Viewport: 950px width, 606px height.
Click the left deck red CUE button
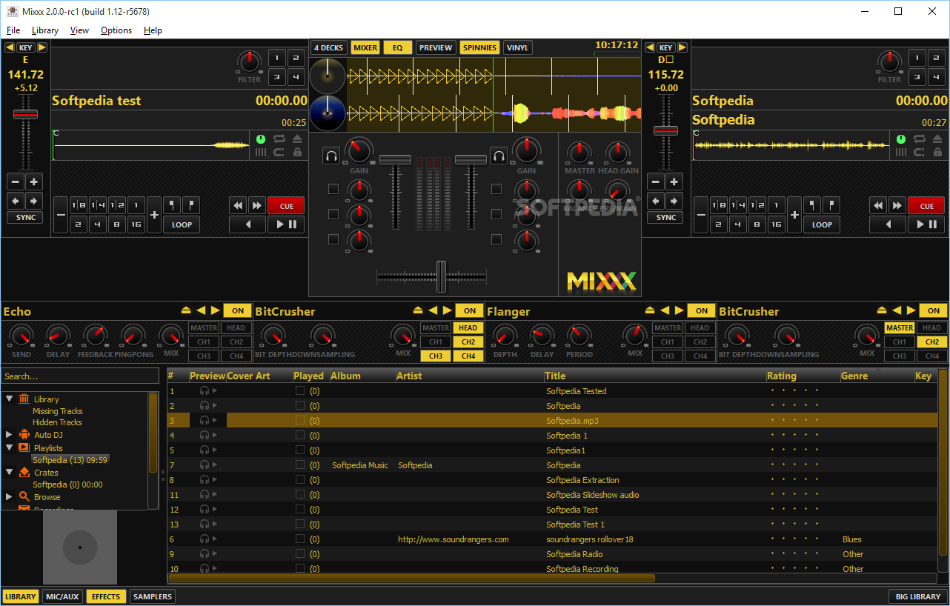[x=286, y=205]
